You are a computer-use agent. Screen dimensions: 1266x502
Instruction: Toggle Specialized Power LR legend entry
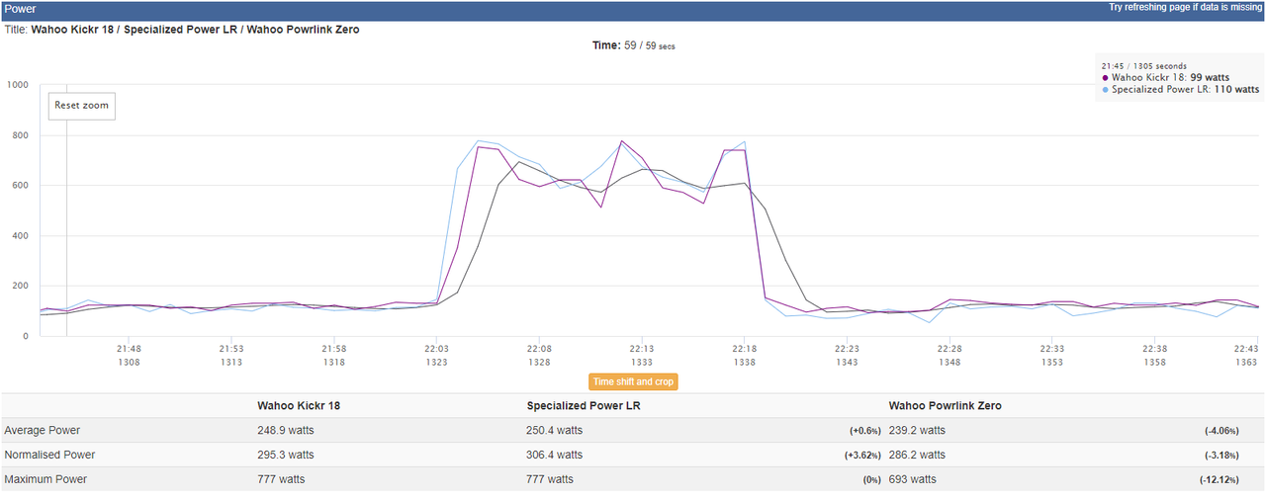1180,89
